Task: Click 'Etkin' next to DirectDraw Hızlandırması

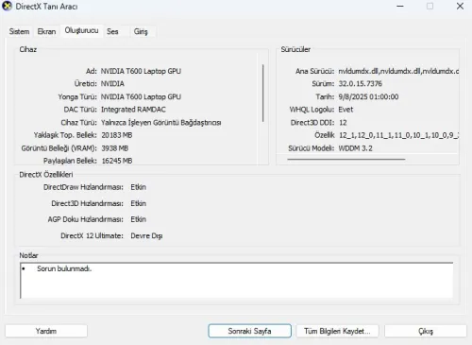Action: [x=139, y=187]
